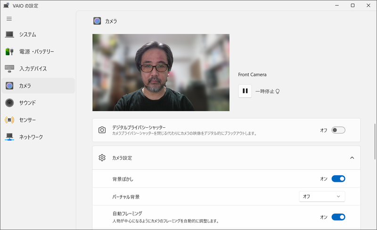Open the バーチャル背景 dropdown

click(x=322, y=197)
